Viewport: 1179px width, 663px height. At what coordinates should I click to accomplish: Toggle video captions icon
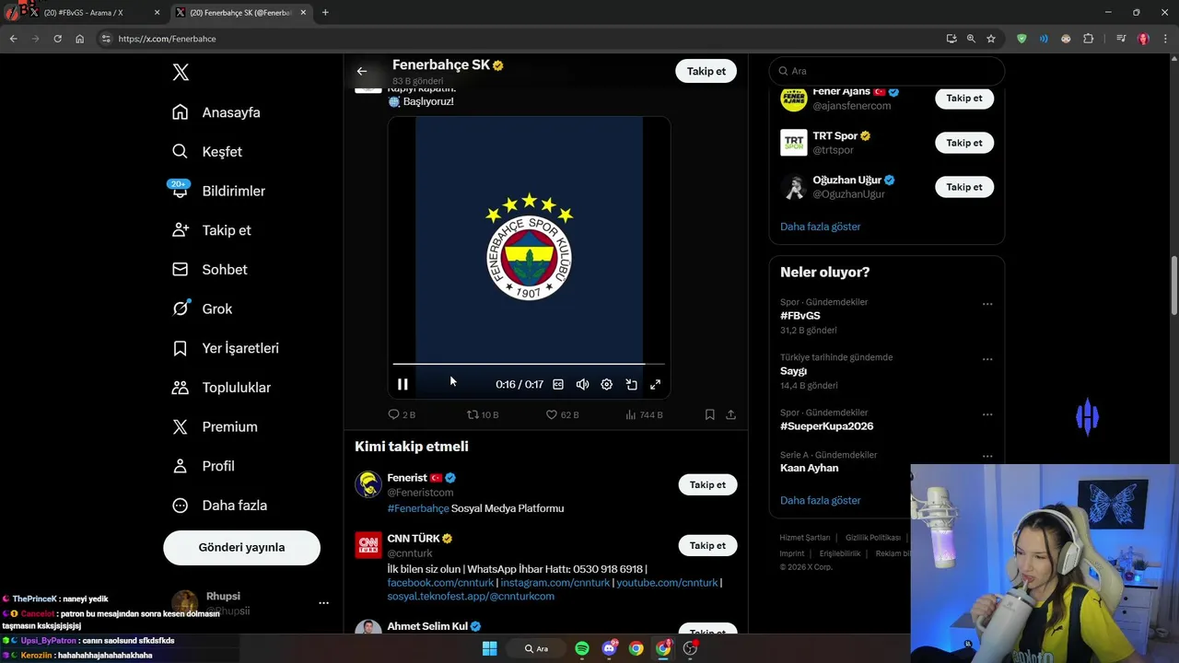coord(558,384)
